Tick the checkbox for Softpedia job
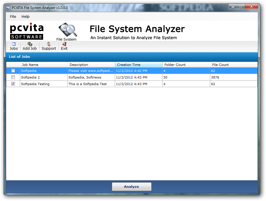The width and height of the screenshot is (266, 201). (13, 70)
